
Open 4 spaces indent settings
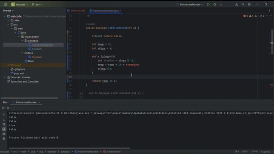coord(265,152)
